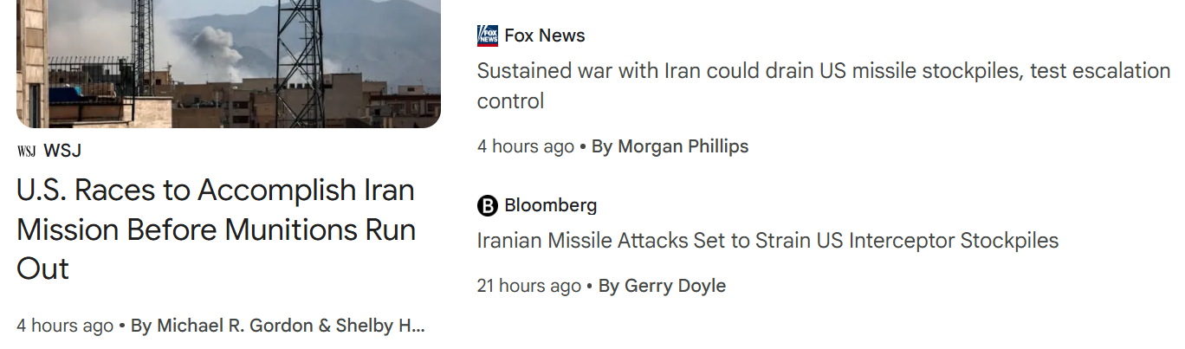Click the Morgan Phillips byline

682,146
